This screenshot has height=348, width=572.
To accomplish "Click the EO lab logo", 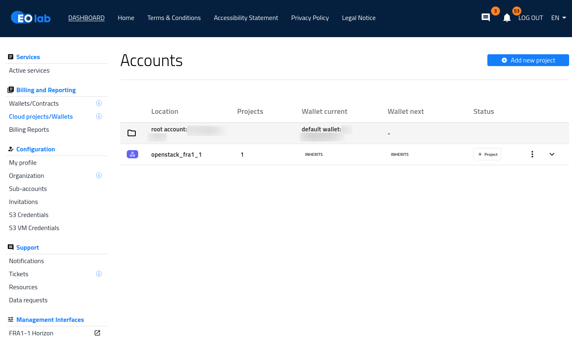I will [31, 18].
